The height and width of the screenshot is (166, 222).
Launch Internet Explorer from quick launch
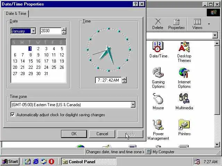(x=36, y=162)
